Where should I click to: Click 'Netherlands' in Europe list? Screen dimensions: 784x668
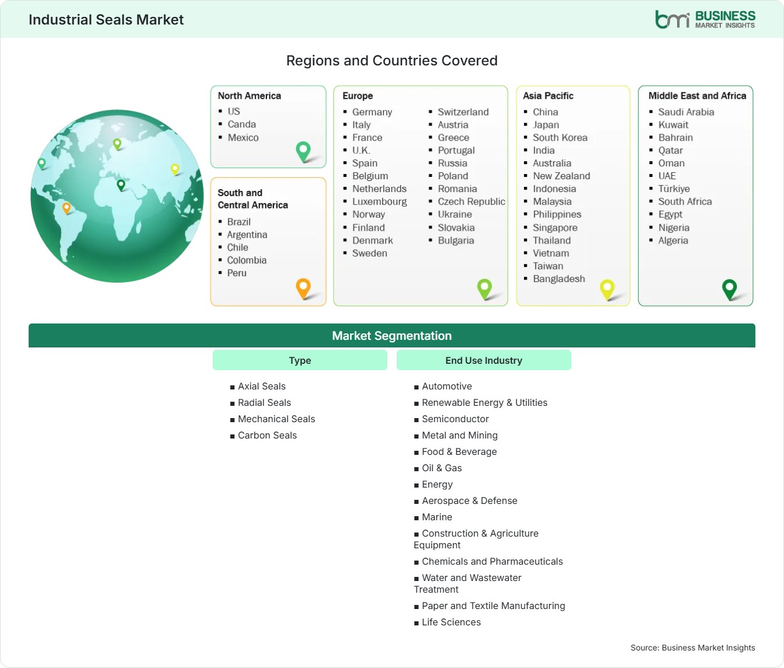click(379, 189)
